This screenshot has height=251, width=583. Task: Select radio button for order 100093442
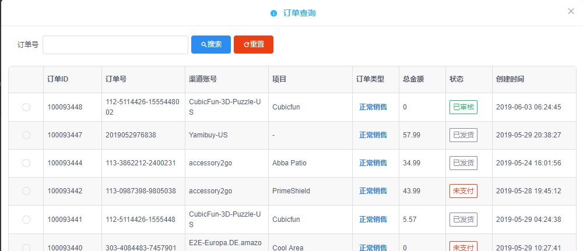pos(26,191)
